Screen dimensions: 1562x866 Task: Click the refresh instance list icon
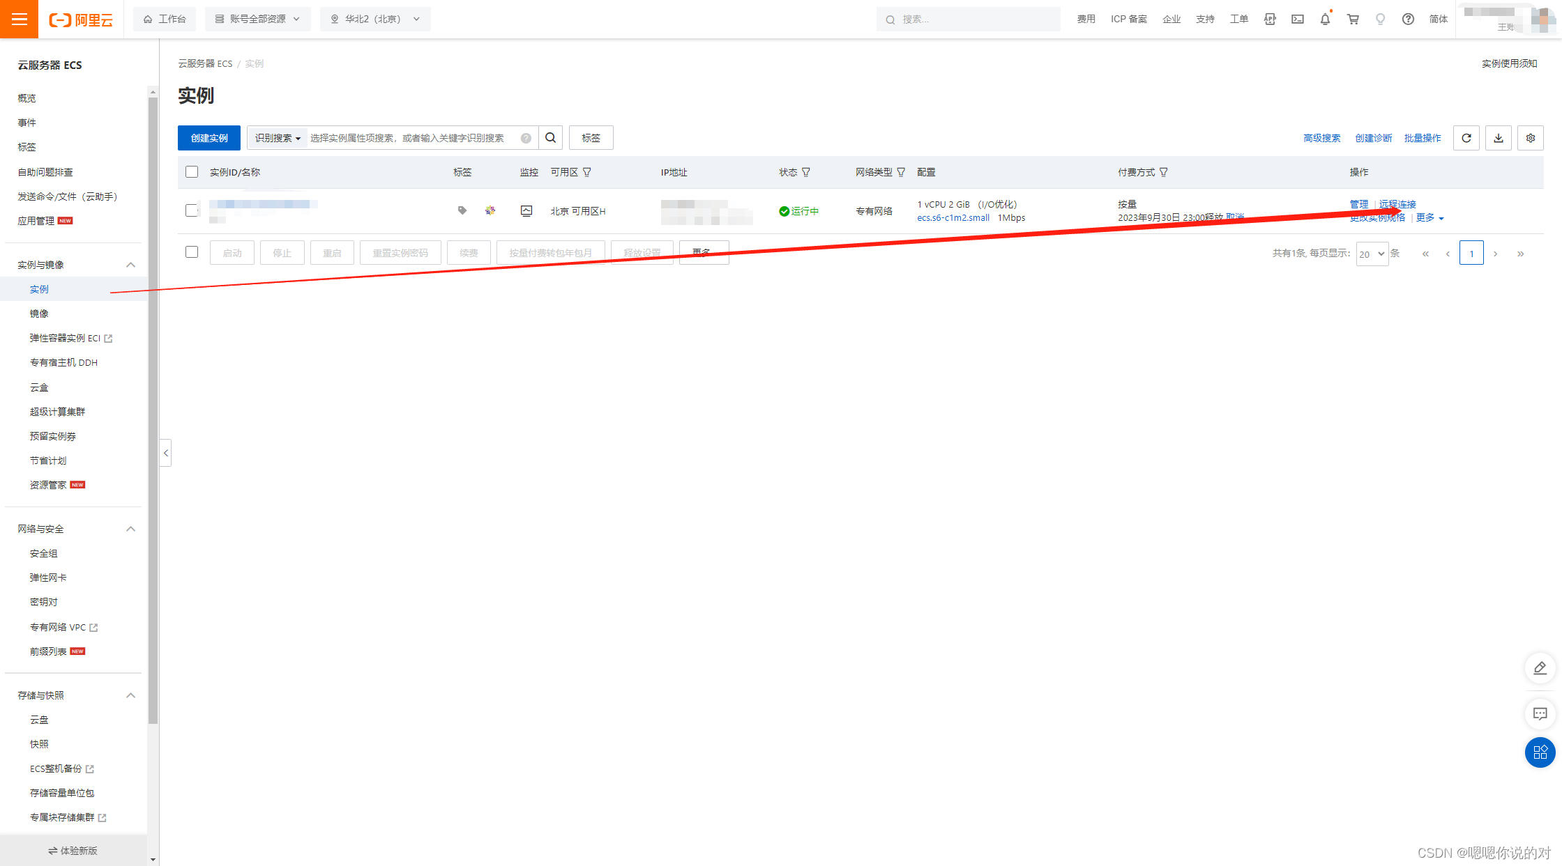[1466, 138]
